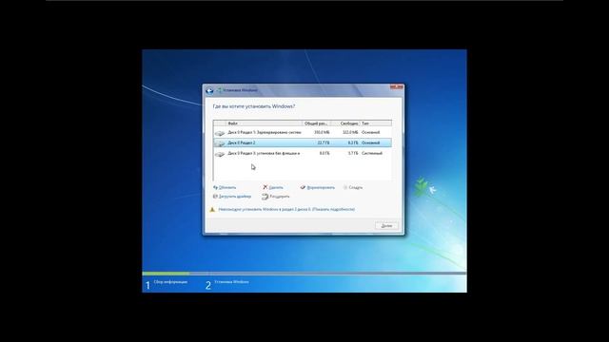Click the Обновить refresh link

click(227, 188)
